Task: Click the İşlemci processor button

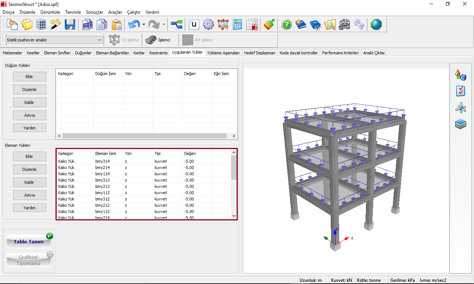Action: pyautogui.click(x=158, y=40)
